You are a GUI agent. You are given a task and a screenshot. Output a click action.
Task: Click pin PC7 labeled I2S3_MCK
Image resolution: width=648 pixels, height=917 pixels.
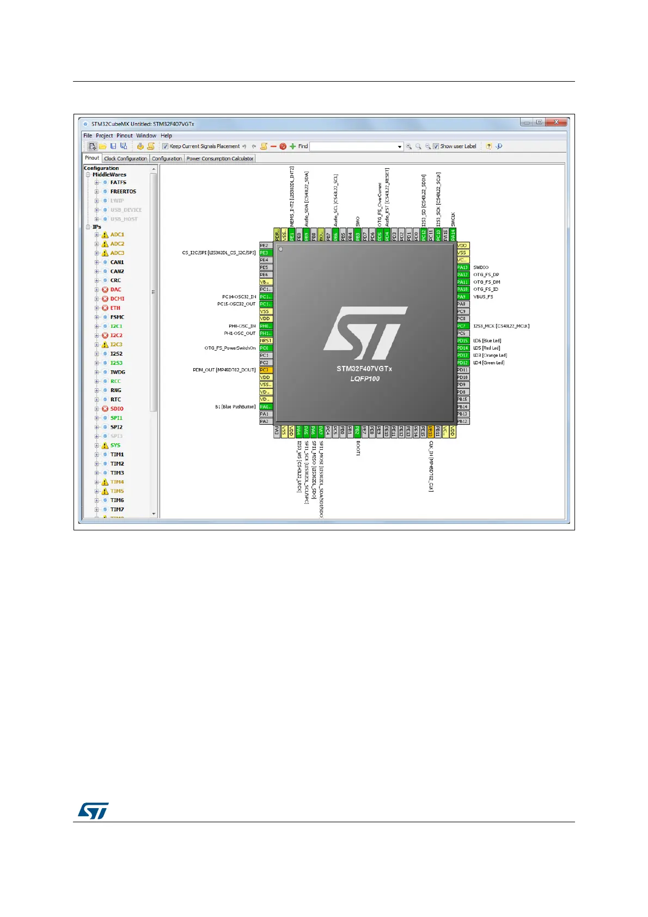tap(463, 326)
